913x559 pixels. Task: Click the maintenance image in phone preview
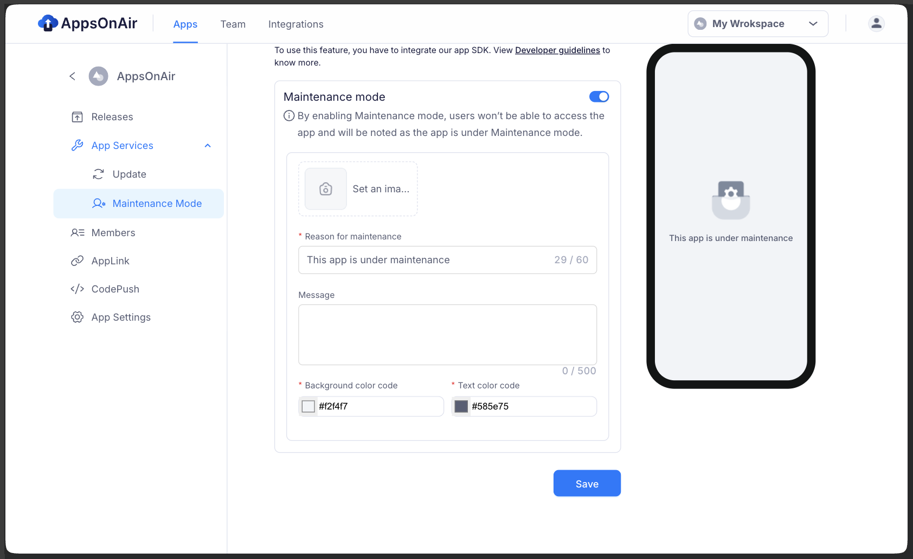pos(731,200)
